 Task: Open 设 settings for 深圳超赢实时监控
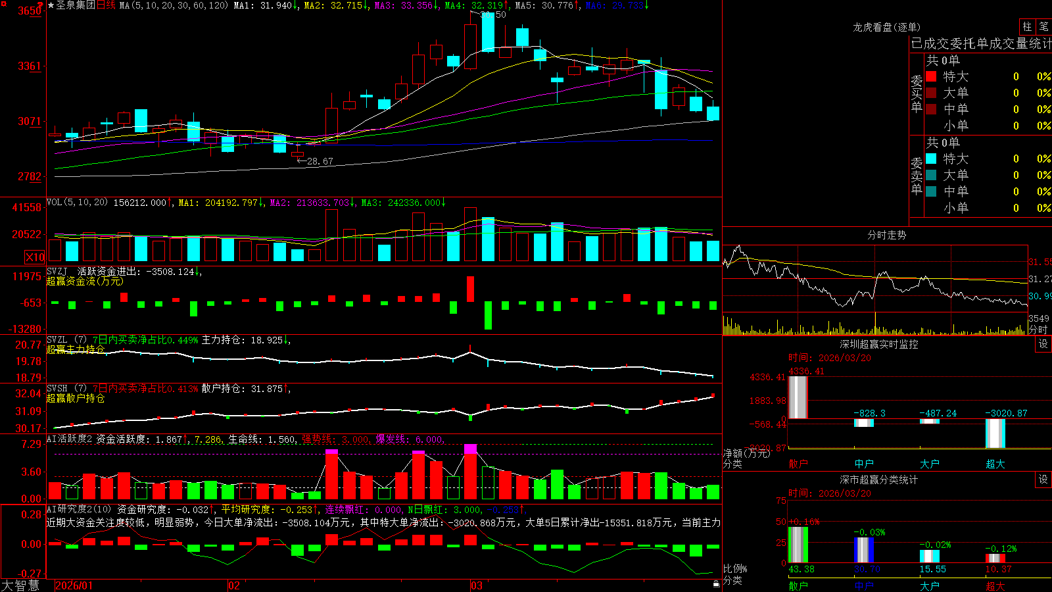(1043, 344)
